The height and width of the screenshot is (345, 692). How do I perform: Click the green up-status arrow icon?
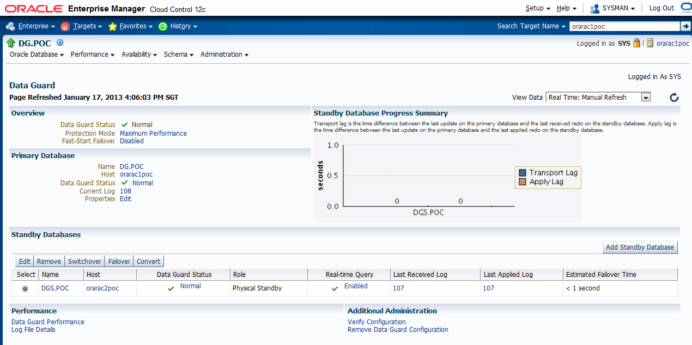[x=11, y=43]
